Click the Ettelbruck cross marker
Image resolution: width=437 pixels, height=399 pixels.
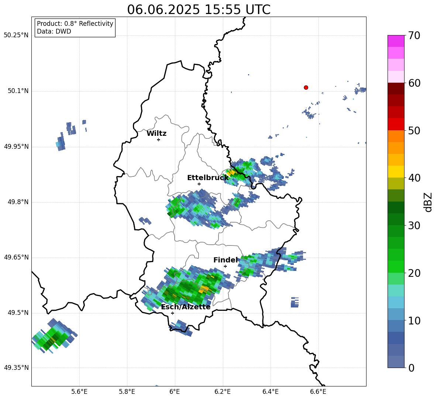pyautogui.click(x=199, y=184)
